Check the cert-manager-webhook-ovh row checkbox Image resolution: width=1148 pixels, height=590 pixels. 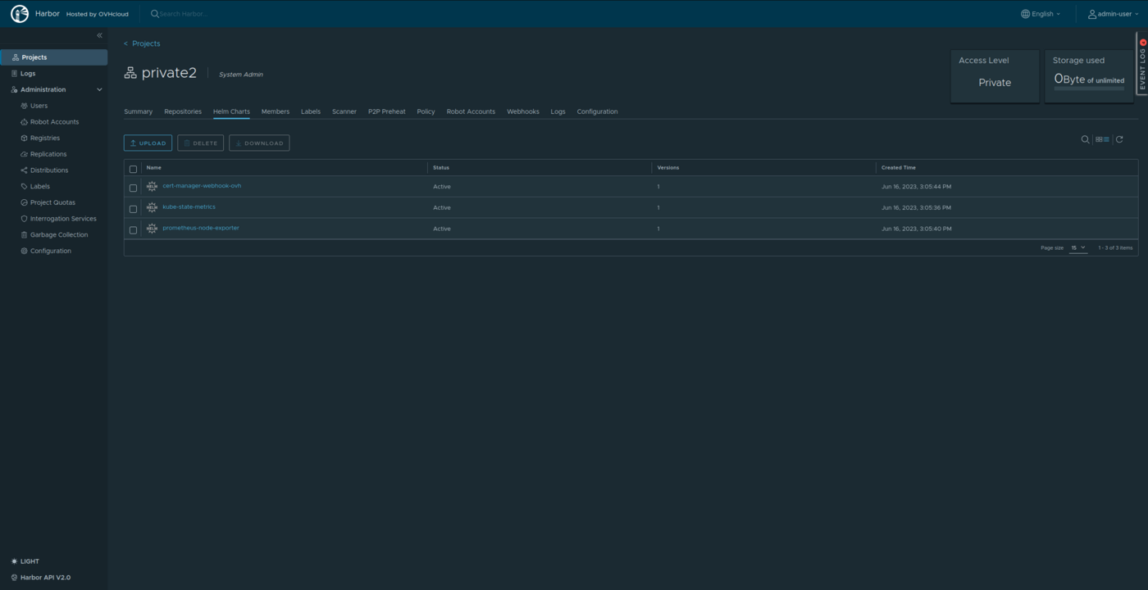tap(133, 188)
